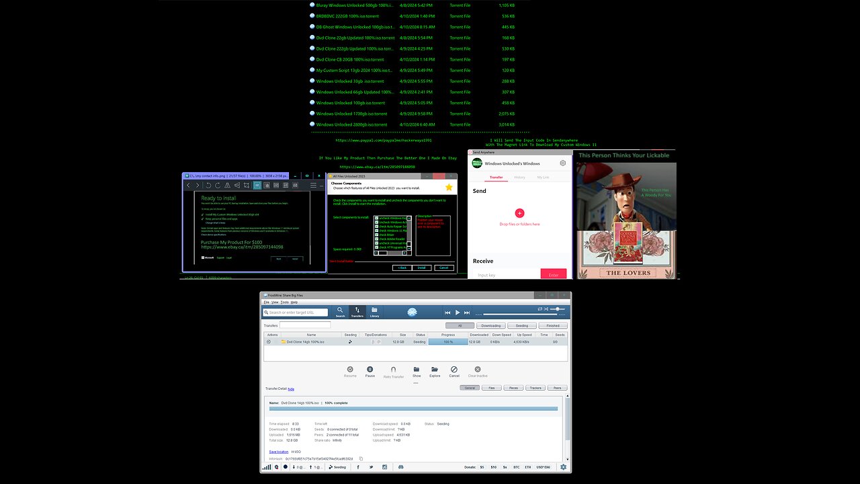Toggle the check Bitser component checkbox
This screenshot has height=484, width=860.
[x=377, y=235]
